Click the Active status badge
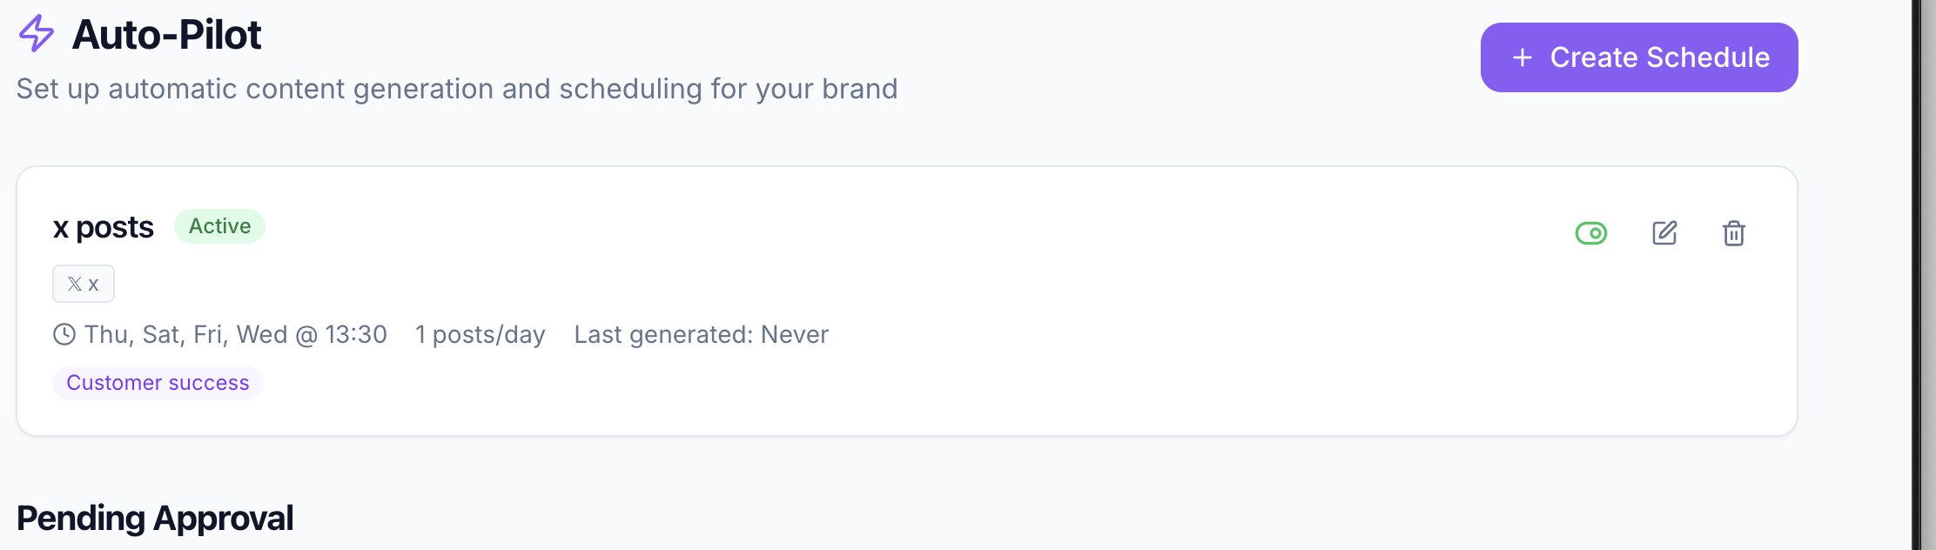Viewport: 1936px width, 550px height. pos(219,226)
